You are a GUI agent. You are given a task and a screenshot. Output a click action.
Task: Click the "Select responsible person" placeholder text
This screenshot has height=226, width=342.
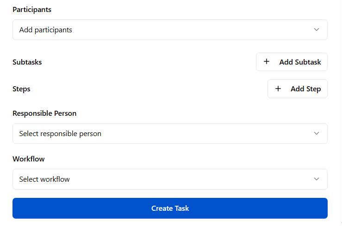click(60, 134)
